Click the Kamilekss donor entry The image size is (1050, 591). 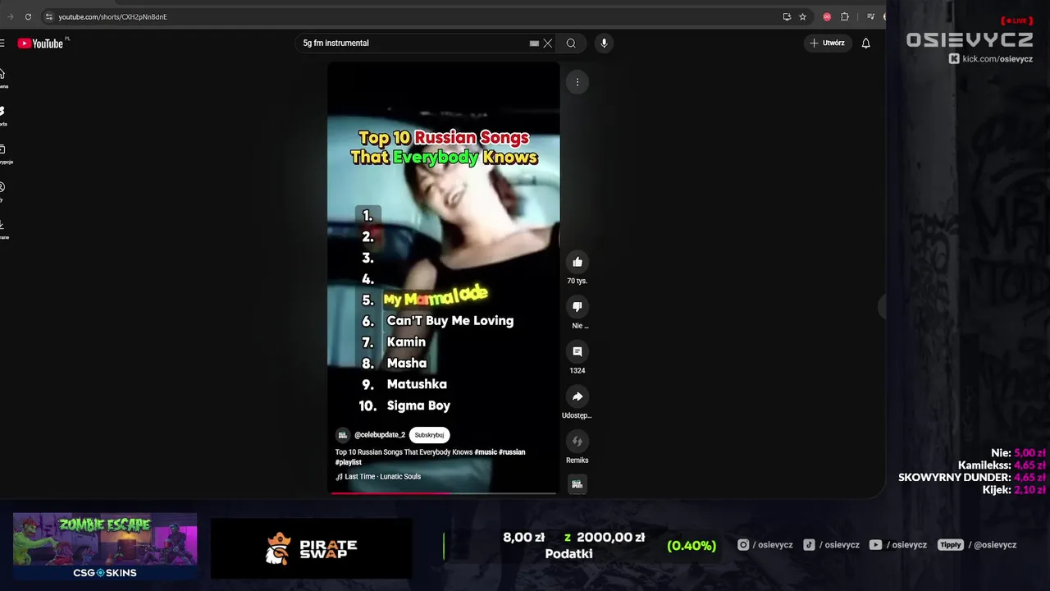click(1001, 465)
